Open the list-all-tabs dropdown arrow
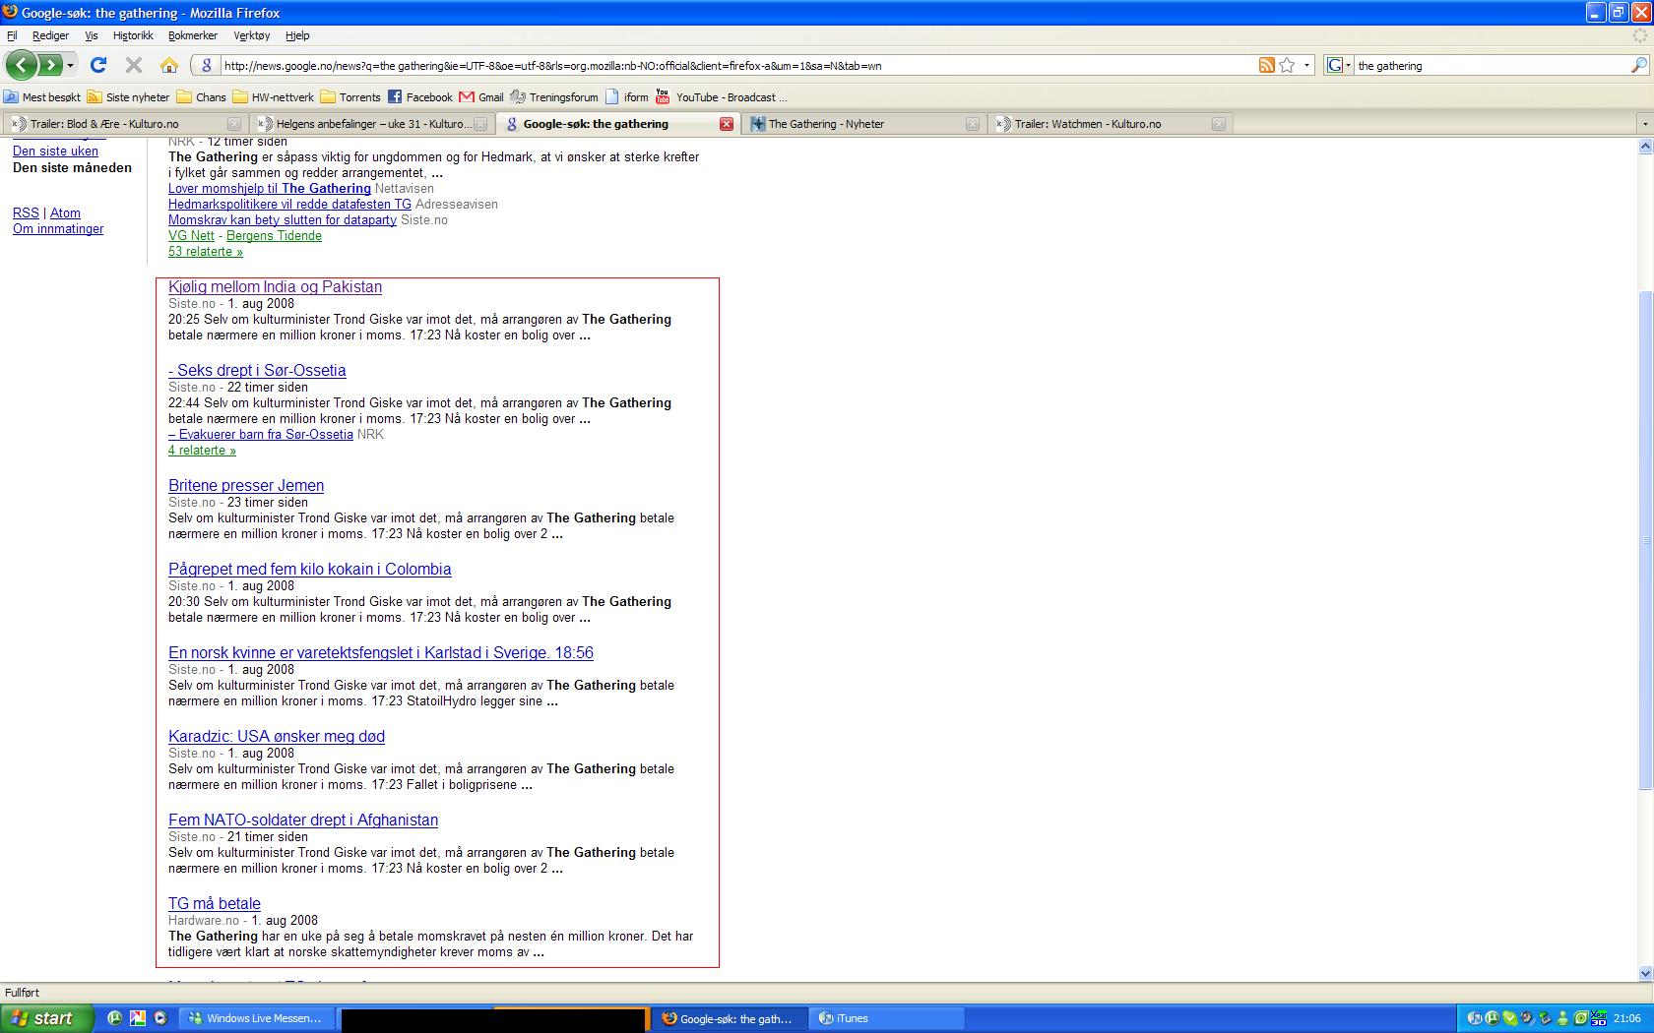 (x=1644, y=124)
